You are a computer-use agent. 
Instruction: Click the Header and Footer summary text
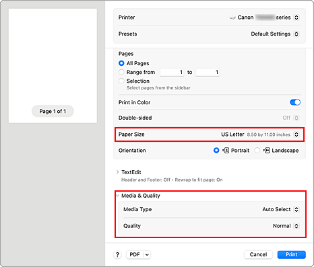[x=172, y=180]
